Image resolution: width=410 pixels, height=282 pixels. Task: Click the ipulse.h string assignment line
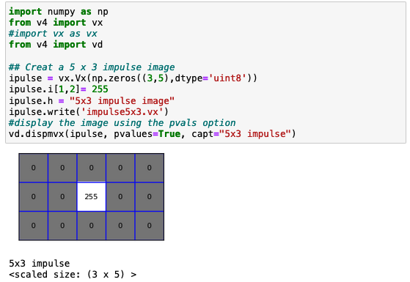pyautogui.click(x=92, y=101)
